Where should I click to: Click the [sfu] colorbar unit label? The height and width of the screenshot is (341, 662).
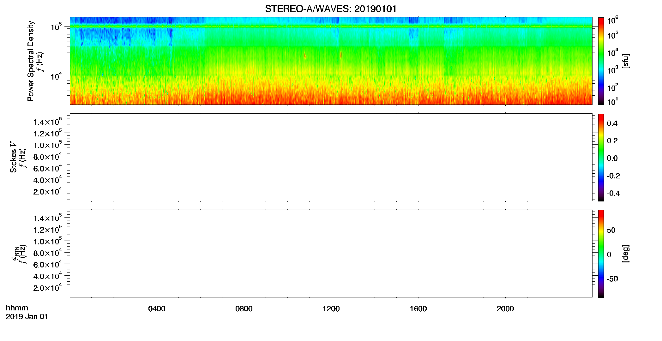coord(625,61)
